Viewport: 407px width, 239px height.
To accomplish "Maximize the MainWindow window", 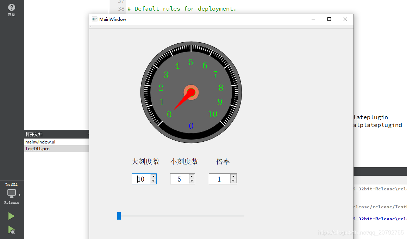I will 329,19.
